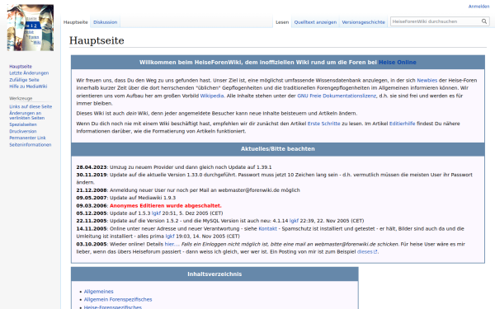Open Seiteninformationen in sidebar
The image size is (495, 309).
click(30, 145)
